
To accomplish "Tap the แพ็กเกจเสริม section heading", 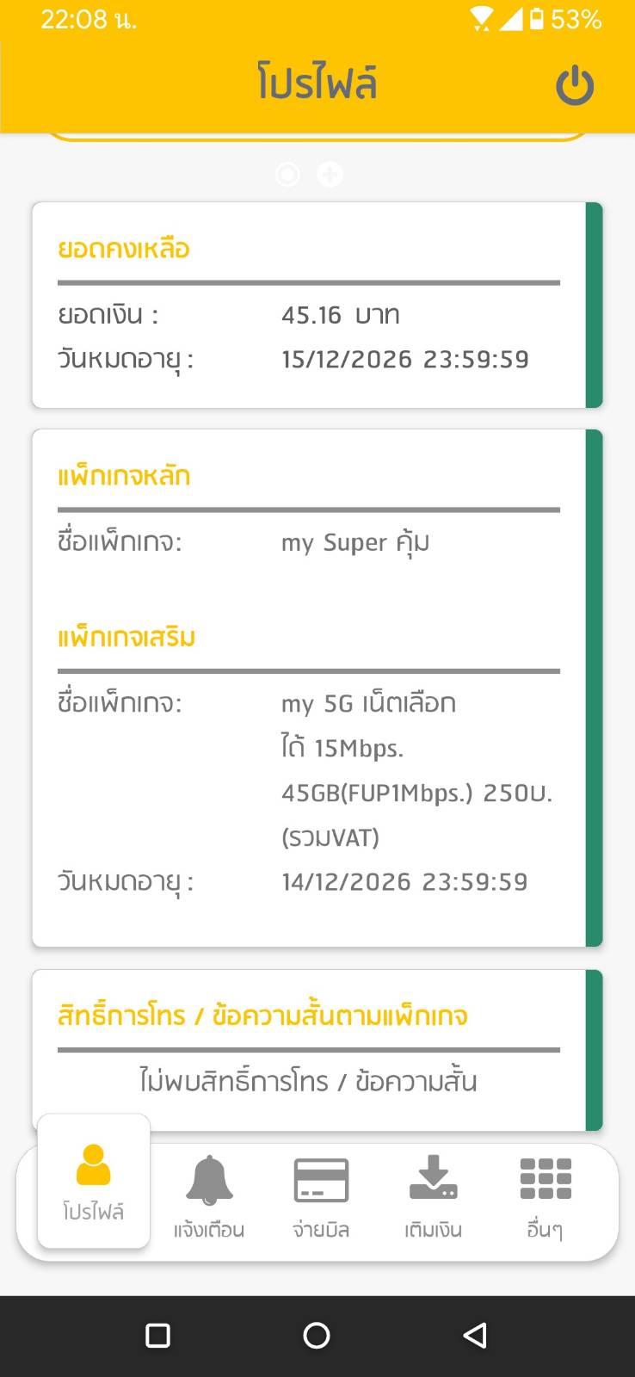I will (x=126, y=638).
